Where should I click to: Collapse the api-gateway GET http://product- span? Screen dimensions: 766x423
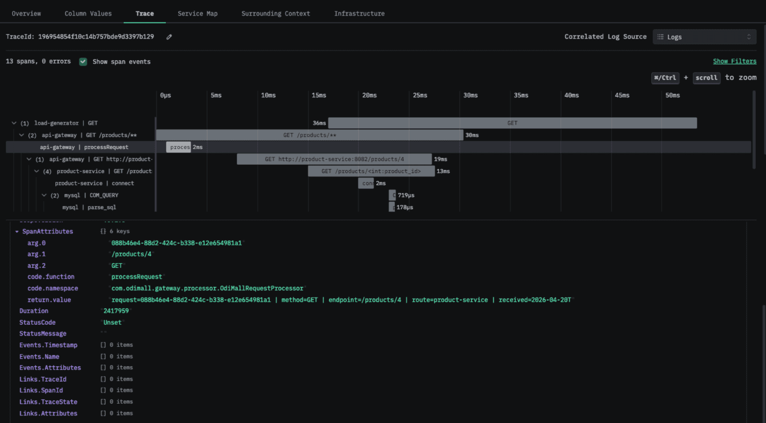(x=29, y=159)
